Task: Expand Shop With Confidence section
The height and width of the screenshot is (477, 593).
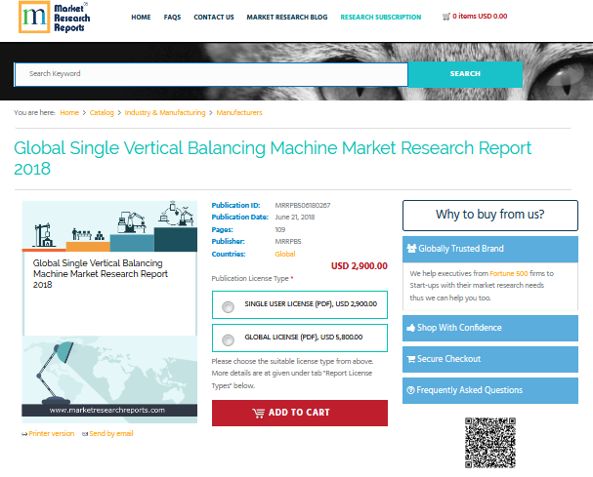Action: click(490, 328)
